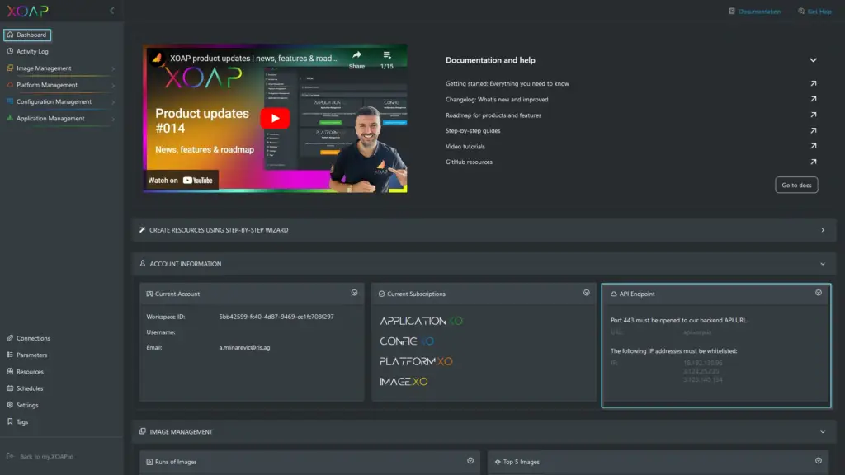Click the Resources icon

(10, 372)
